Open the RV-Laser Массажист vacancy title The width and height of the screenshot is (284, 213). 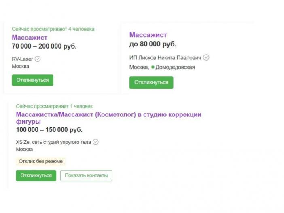[30, 38]
